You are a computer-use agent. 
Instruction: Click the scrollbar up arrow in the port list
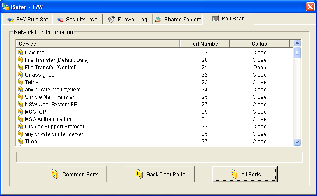(297, 44)
